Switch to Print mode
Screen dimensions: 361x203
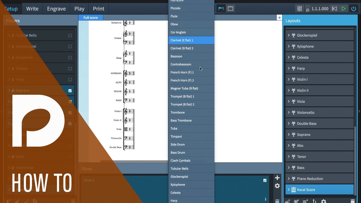(98, 9)
